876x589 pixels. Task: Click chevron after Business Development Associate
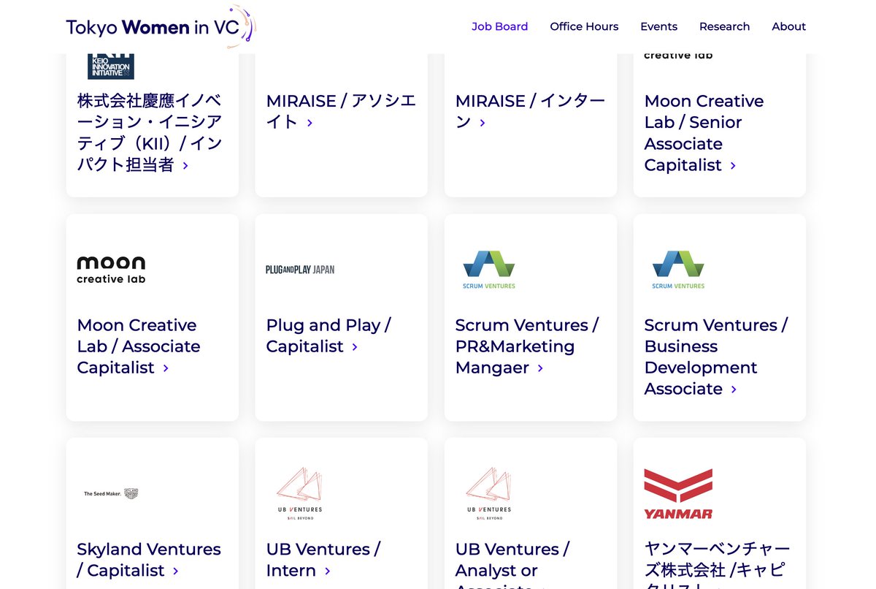point(734,389)
